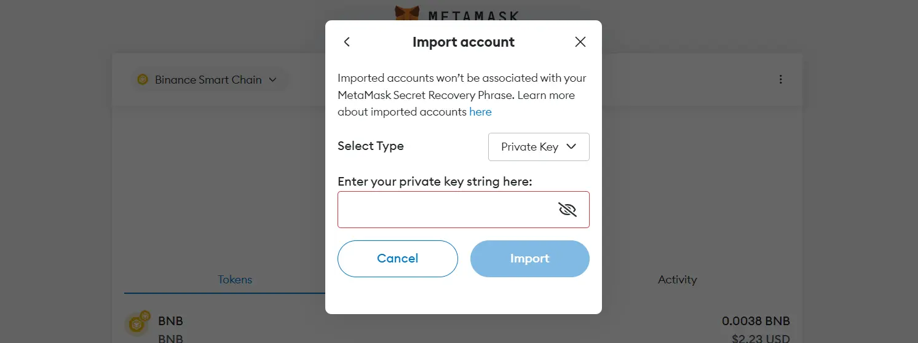This screenshot has width=918, height=343.
Task: Click the $2.23 USD value
Action: [759, 337]
